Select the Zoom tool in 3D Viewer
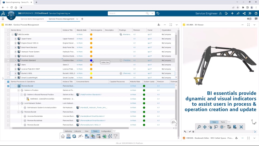This screenshot has width=259, height=146. [x=216, y=127]
